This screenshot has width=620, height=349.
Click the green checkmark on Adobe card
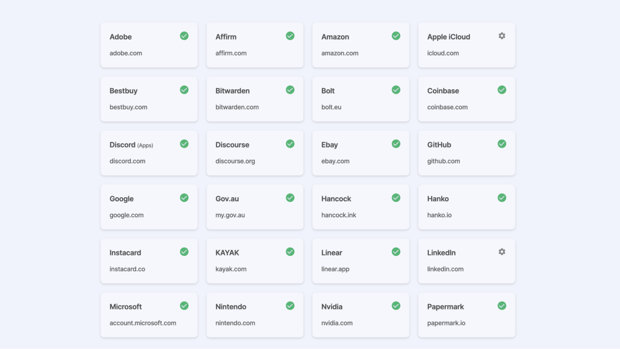pos(184,36)
